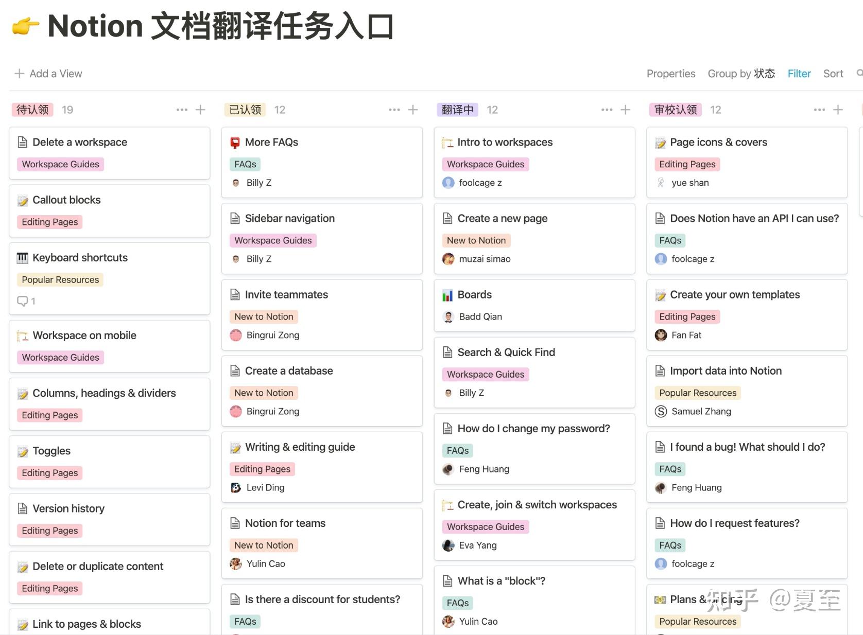This screenshot has width=863, height=635.
Task: Open the Properties menu
Action: [x=671, y=73]
